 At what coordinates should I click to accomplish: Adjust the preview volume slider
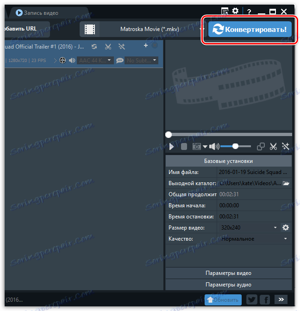click(236, 146)
